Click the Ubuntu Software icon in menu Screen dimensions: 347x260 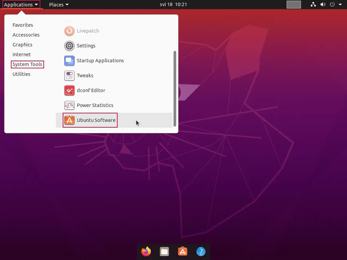69,120
